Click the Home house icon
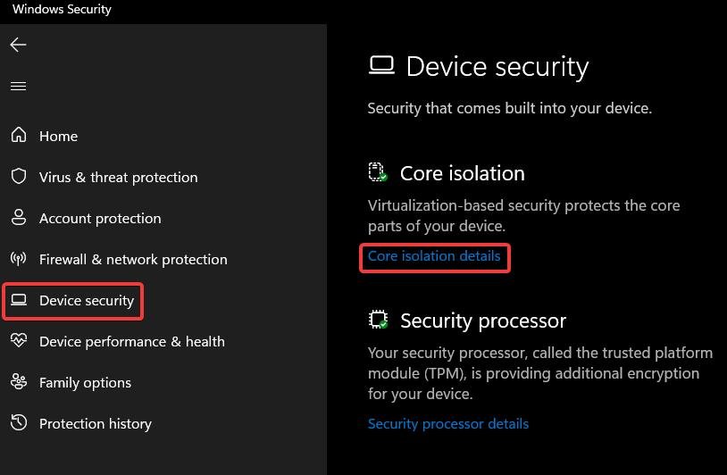 19,135
